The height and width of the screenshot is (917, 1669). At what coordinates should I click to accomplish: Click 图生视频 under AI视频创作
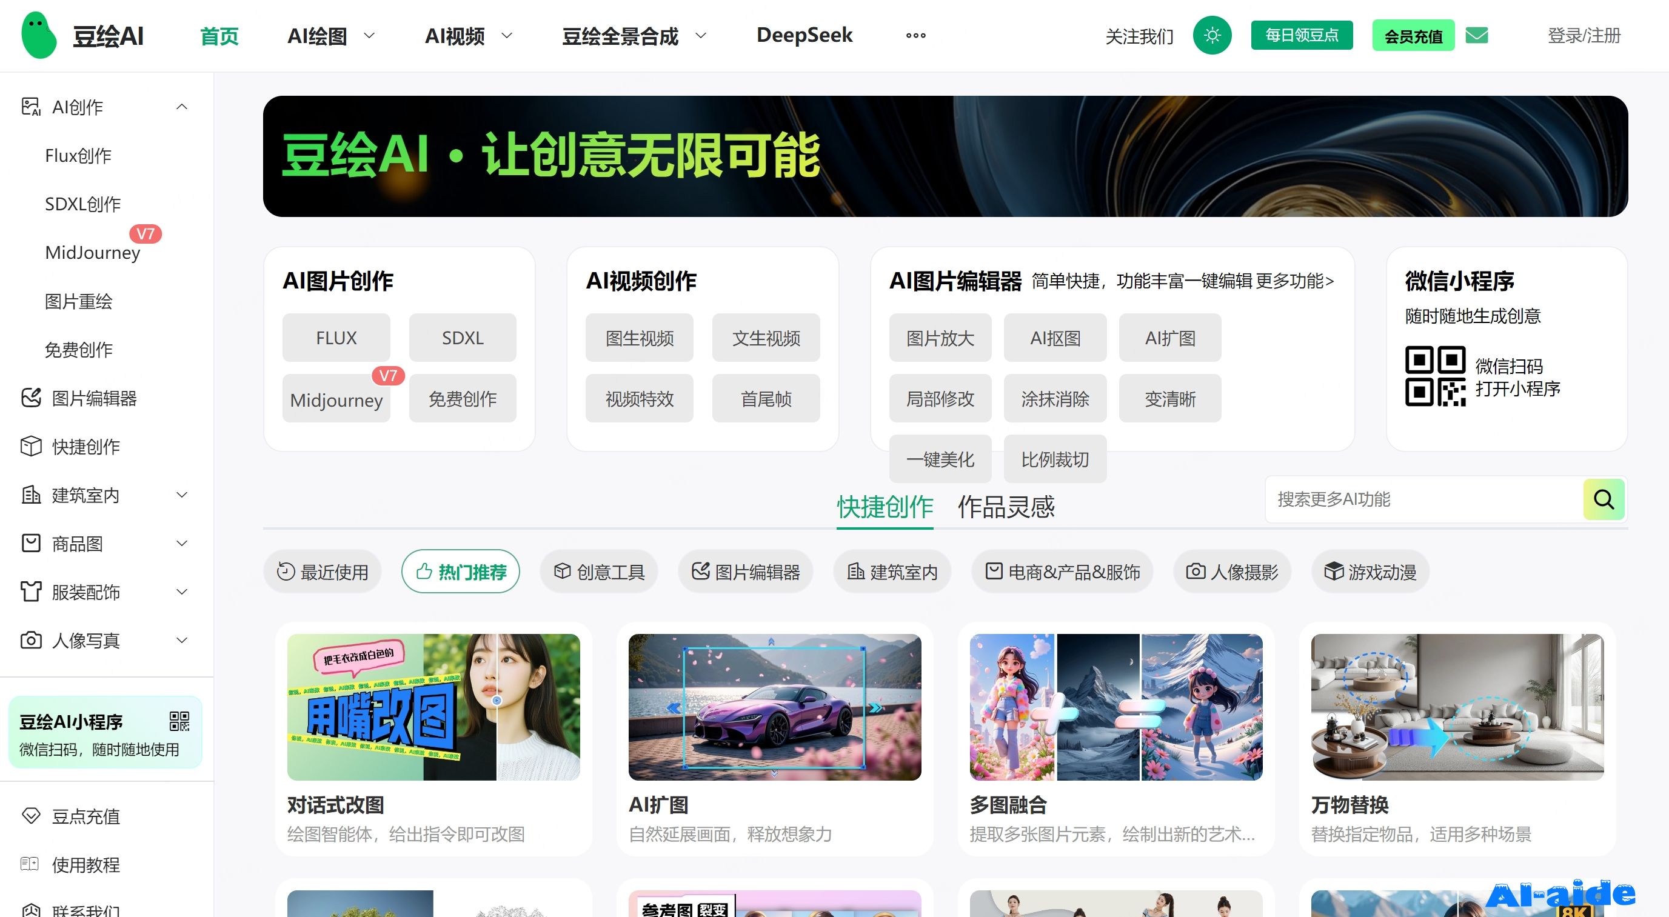[640, 338]
